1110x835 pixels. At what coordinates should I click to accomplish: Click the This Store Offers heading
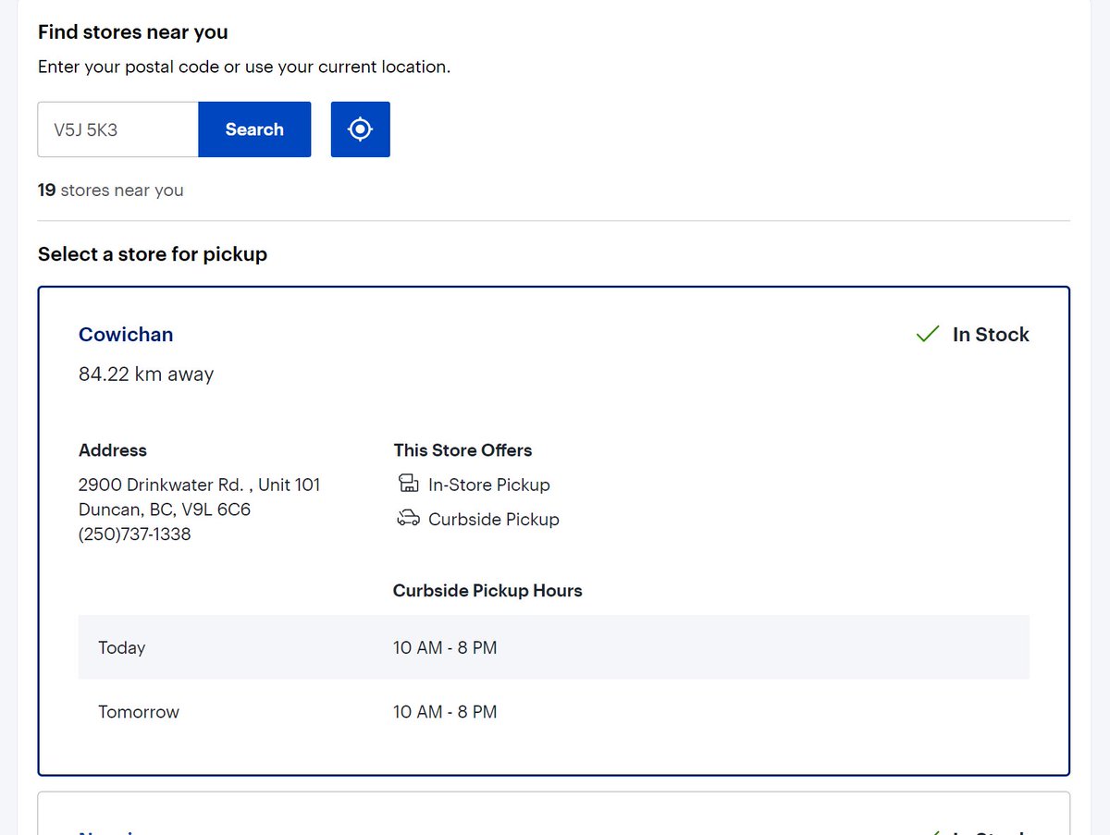pos(462,450)
